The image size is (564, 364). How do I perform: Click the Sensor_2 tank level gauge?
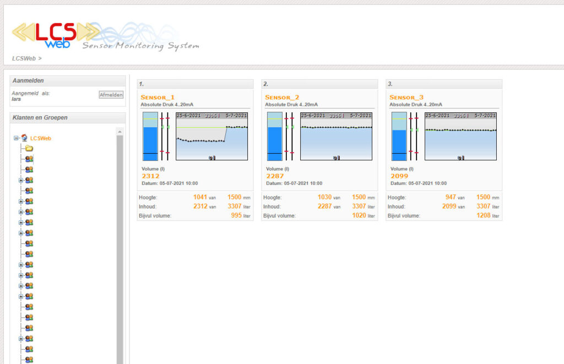pos(275,137)
